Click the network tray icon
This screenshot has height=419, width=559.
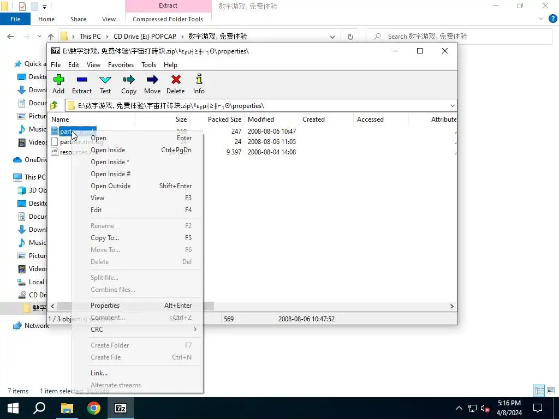[472, 408]
